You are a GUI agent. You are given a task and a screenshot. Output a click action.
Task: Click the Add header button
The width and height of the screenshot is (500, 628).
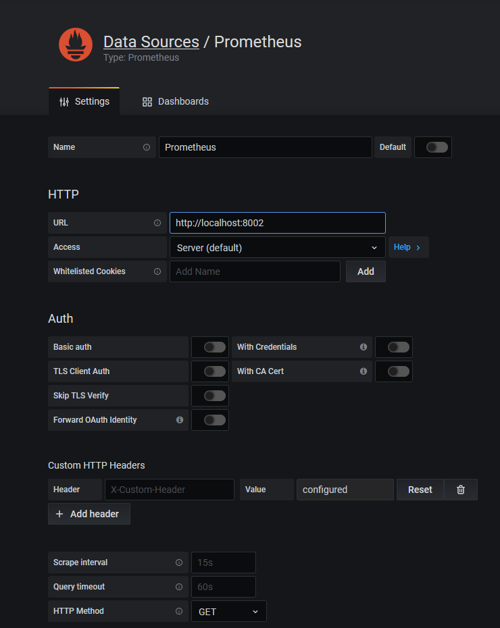(89, 514)
